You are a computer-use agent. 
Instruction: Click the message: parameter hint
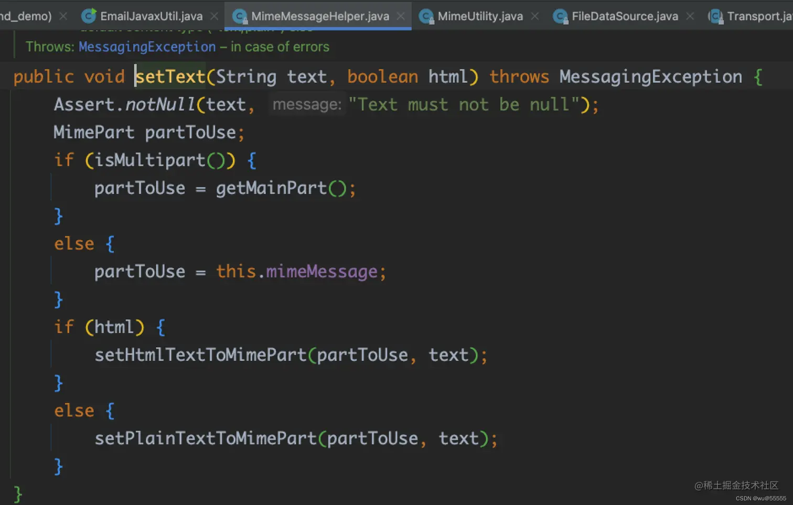[x=307, y=104]
